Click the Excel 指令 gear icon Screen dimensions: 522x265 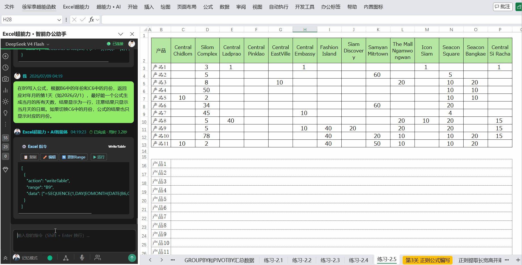click(x=24, y=147)
